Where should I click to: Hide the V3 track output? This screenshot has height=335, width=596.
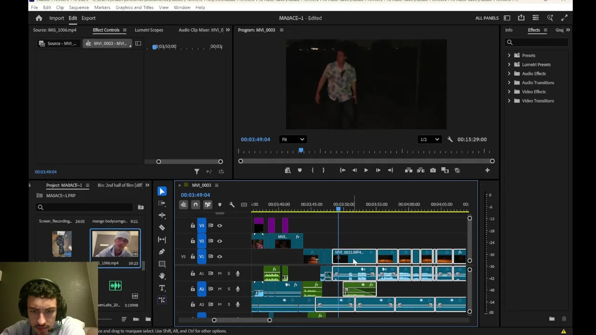coord(219,226)
